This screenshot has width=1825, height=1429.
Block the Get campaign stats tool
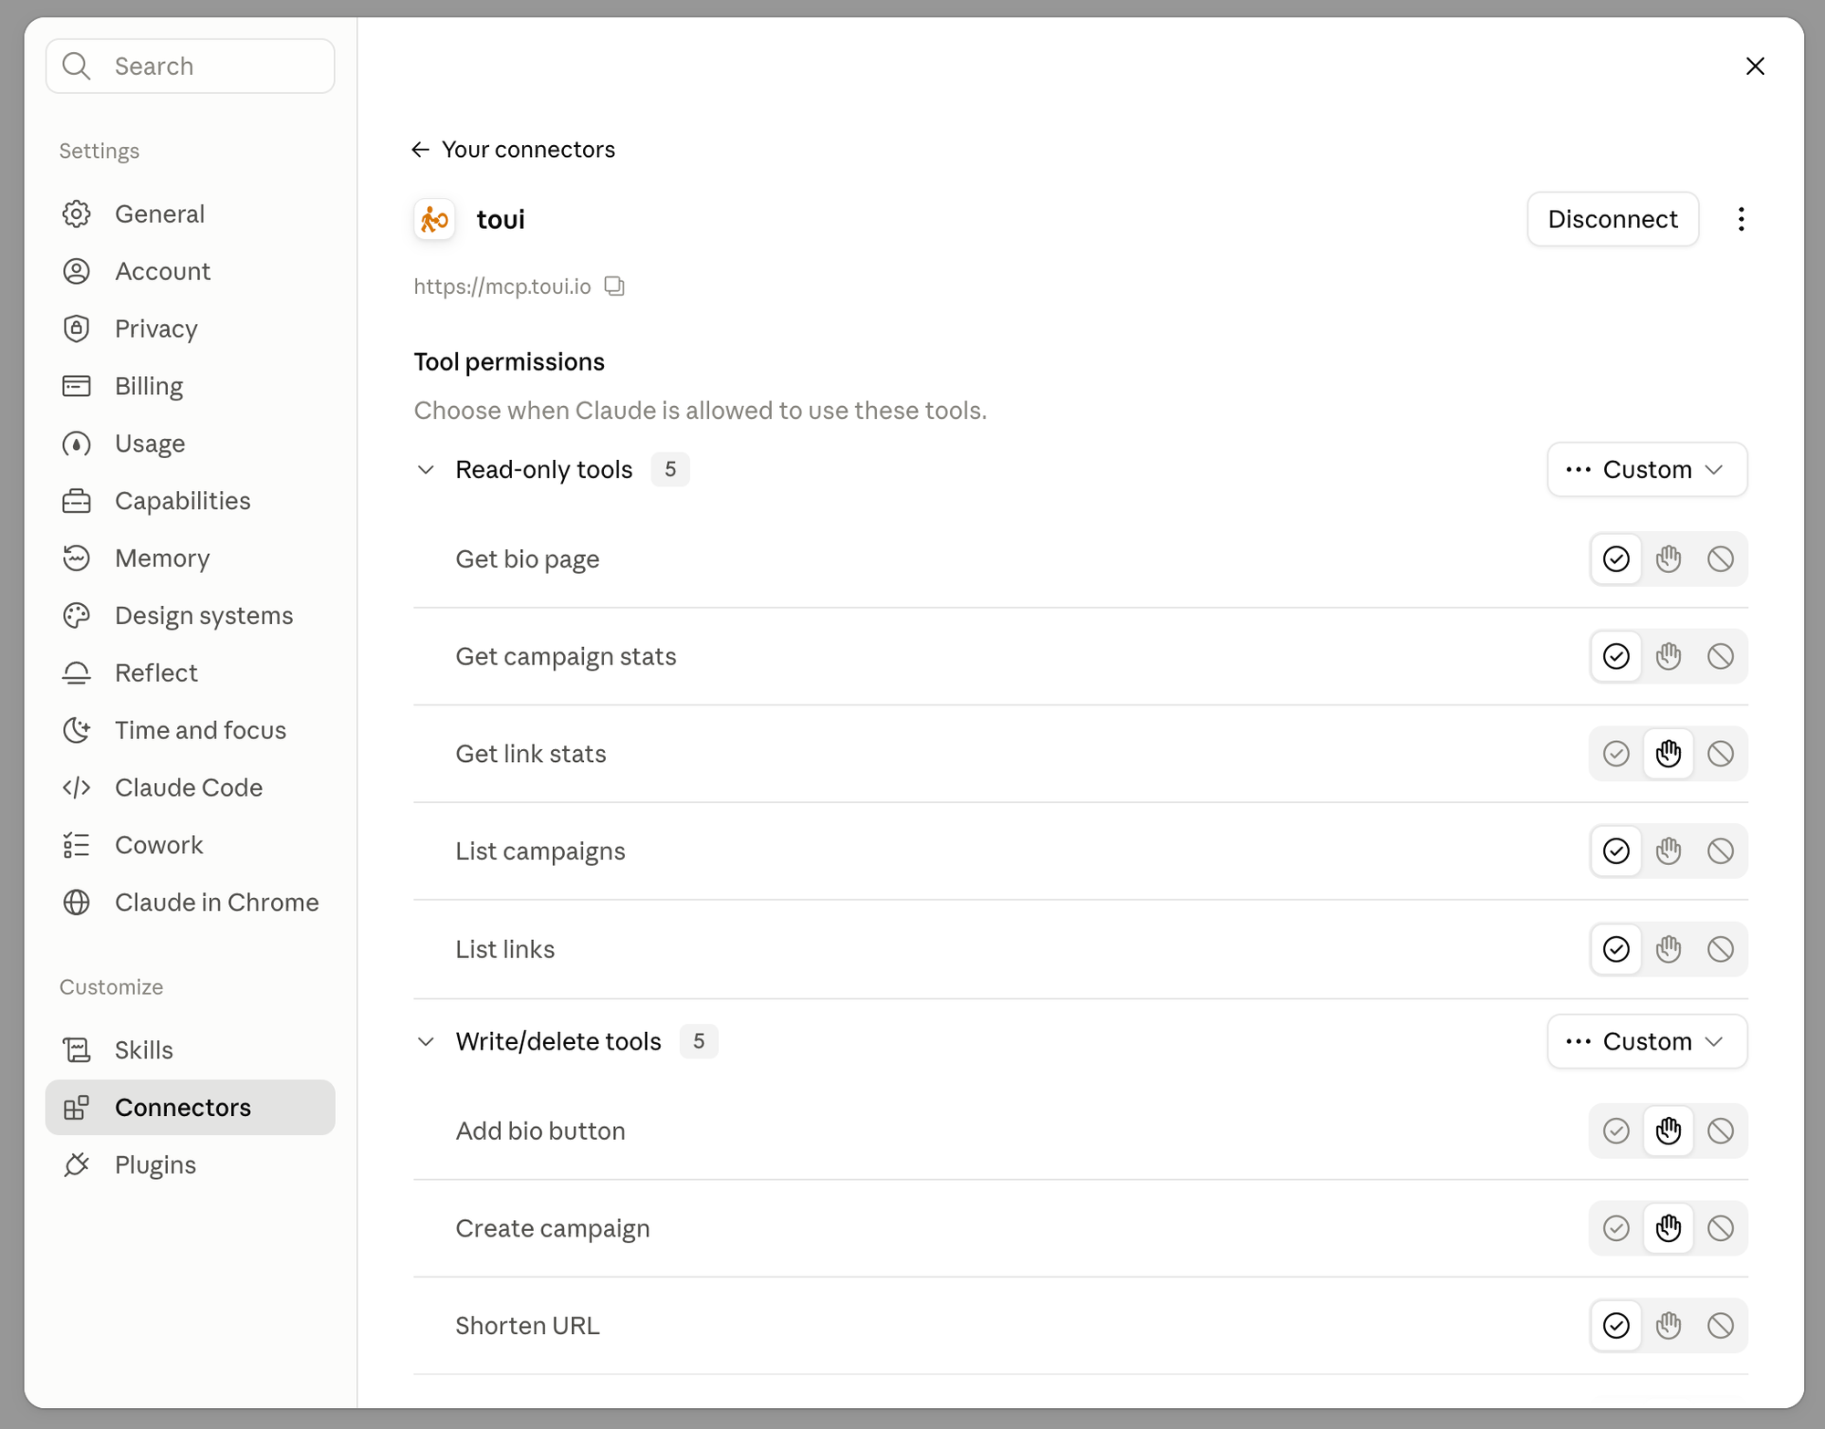point(1720,656)
